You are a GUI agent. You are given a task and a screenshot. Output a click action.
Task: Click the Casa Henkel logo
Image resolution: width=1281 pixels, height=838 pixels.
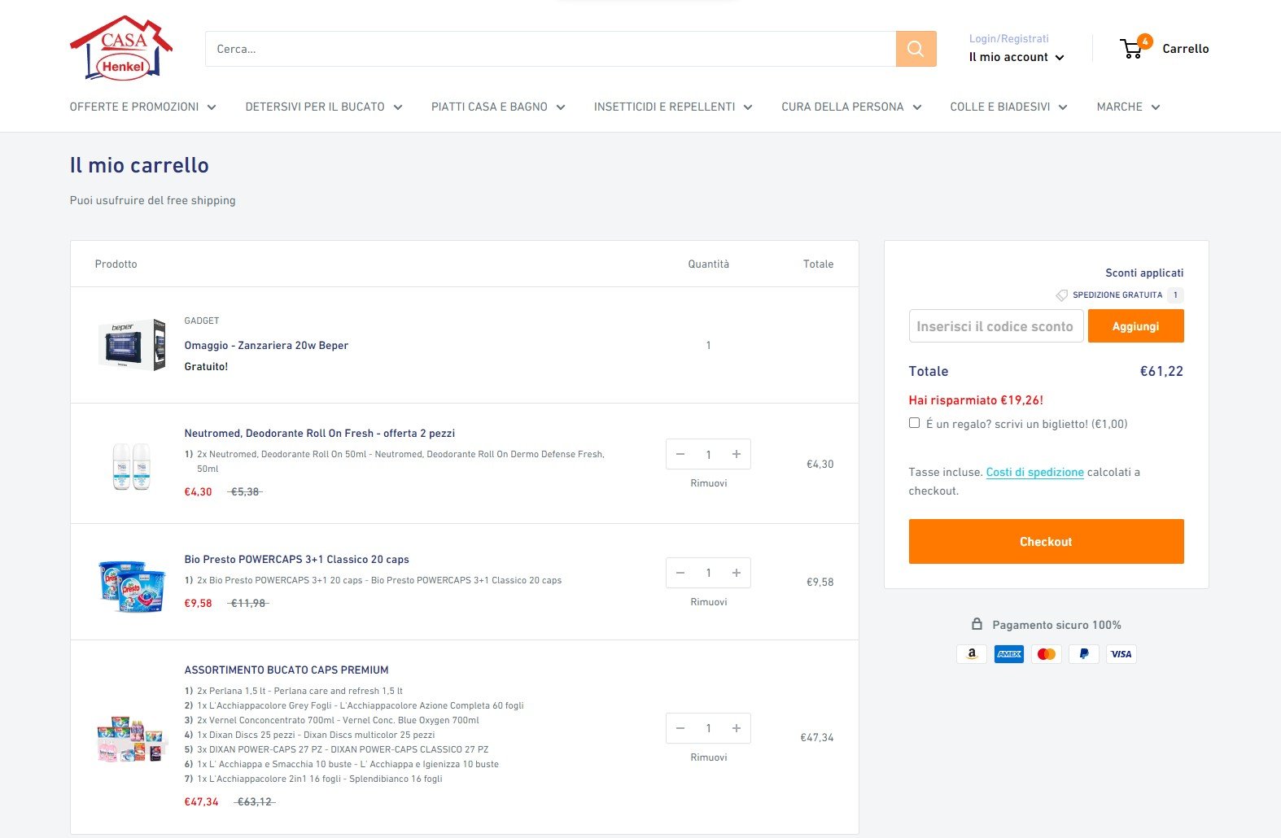pos(121,48)
